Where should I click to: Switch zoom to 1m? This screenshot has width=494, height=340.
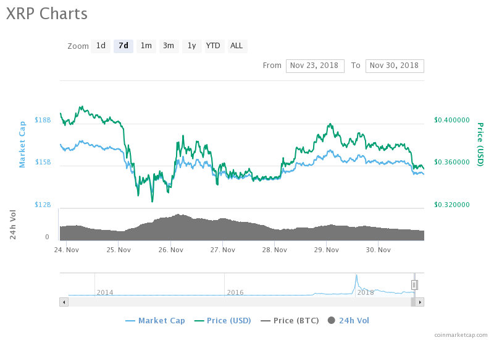point(146,46)
